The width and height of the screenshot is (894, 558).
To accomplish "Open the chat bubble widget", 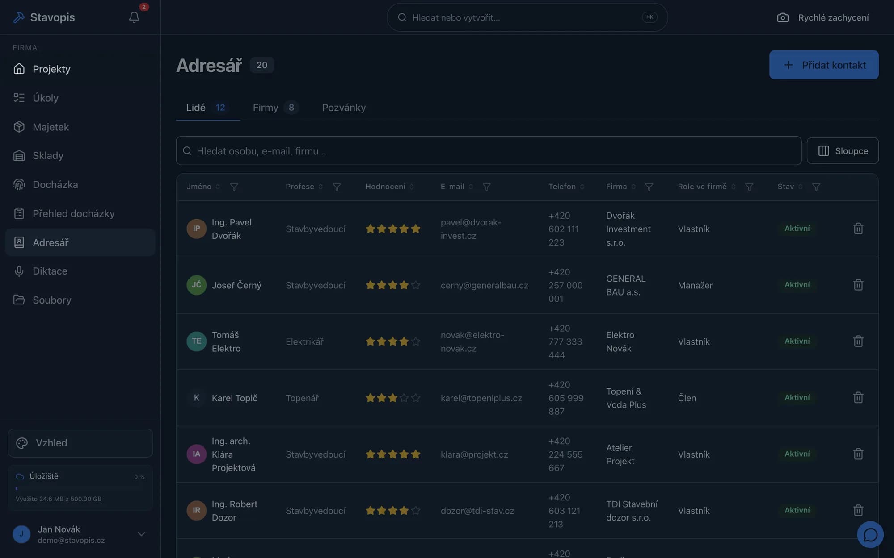I will pyautogui.click(x=870, y=534).
